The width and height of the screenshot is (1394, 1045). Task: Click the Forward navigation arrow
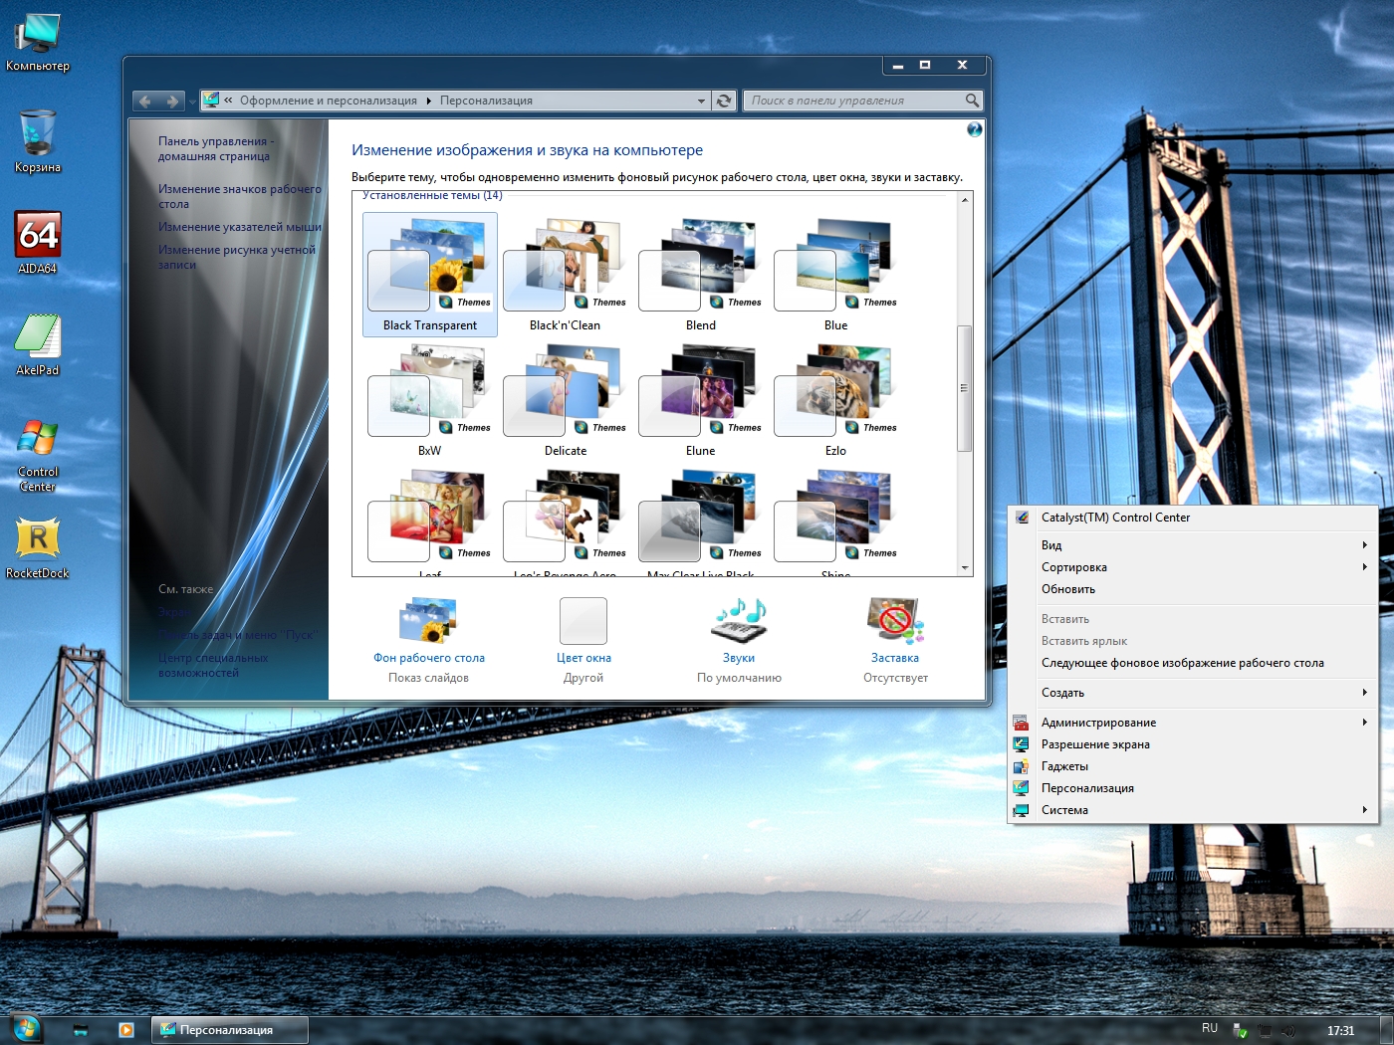pos(172,101)
